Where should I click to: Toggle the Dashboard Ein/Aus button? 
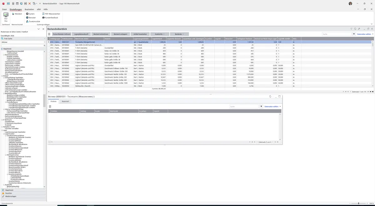click(x=6, y=17)
